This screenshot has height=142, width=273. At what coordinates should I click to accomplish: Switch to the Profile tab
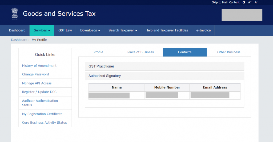(x=98, y=52)
